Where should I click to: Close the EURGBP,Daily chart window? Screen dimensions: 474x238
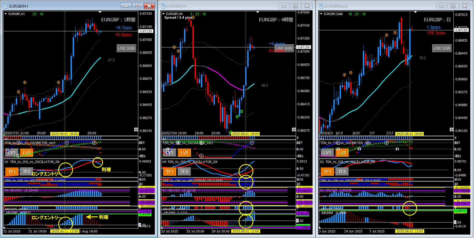pos(465,6)
